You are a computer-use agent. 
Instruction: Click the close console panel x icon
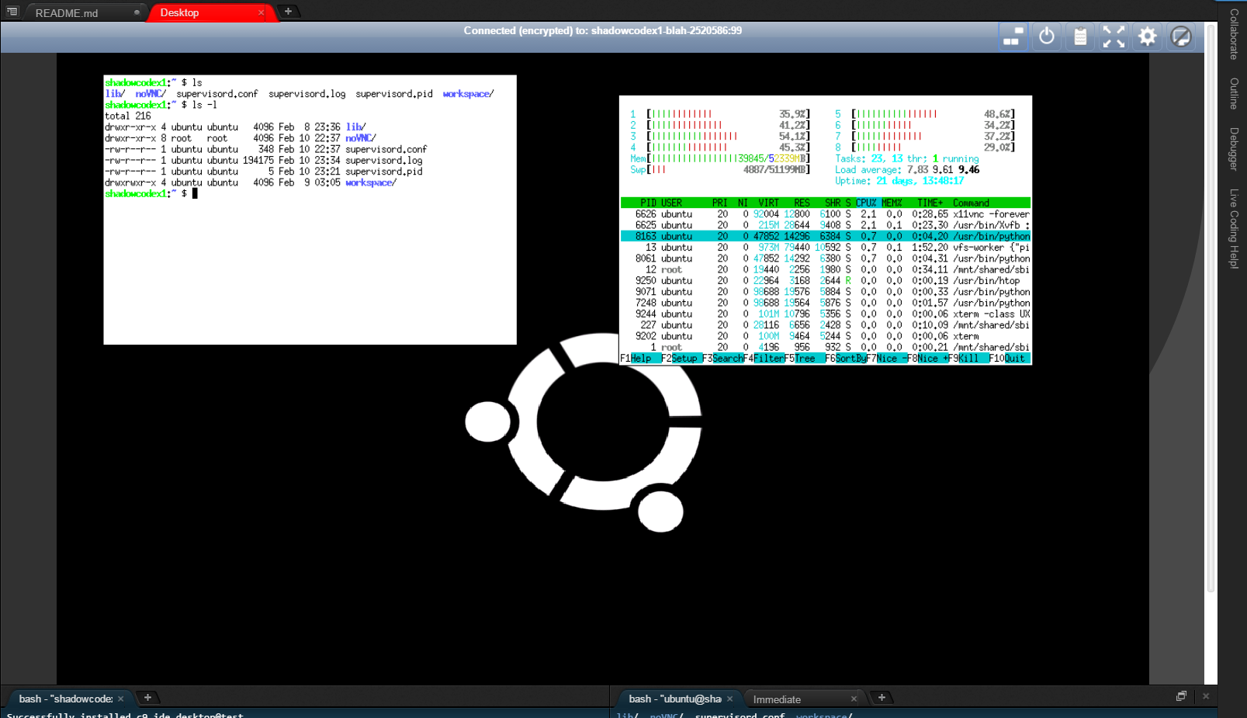(x=1206, y=696)
